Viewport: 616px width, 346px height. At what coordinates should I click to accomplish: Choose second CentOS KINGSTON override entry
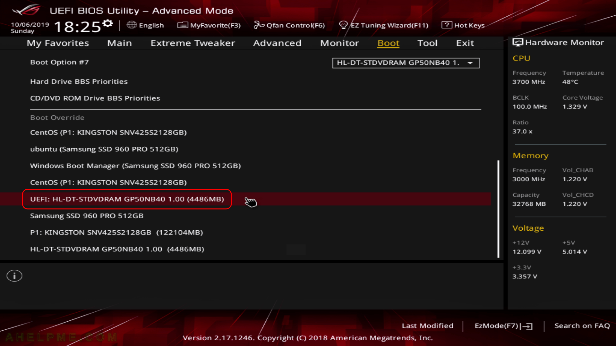108,182
